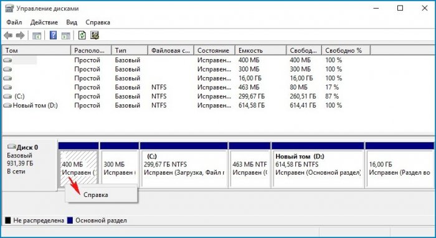The width and height of the screenshot is (436, 238).
Task: Click the Не распределена legend label
Action: (39, 221)
